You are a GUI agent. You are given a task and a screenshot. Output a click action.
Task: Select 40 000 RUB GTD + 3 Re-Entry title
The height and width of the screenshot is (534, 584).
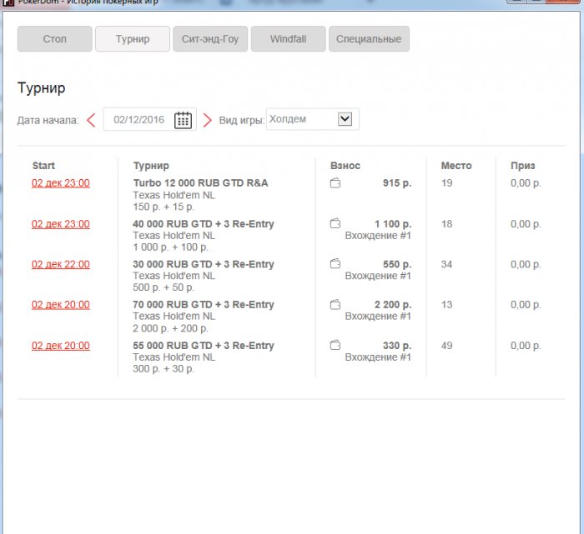[x=204, y=224]
